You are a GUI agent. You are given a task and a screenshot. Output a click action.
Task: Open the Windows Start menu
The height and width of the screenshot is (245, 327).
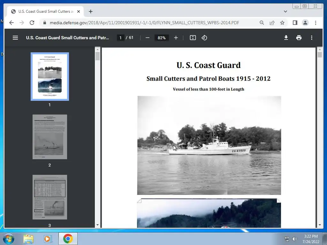click(x=9, y=239)
